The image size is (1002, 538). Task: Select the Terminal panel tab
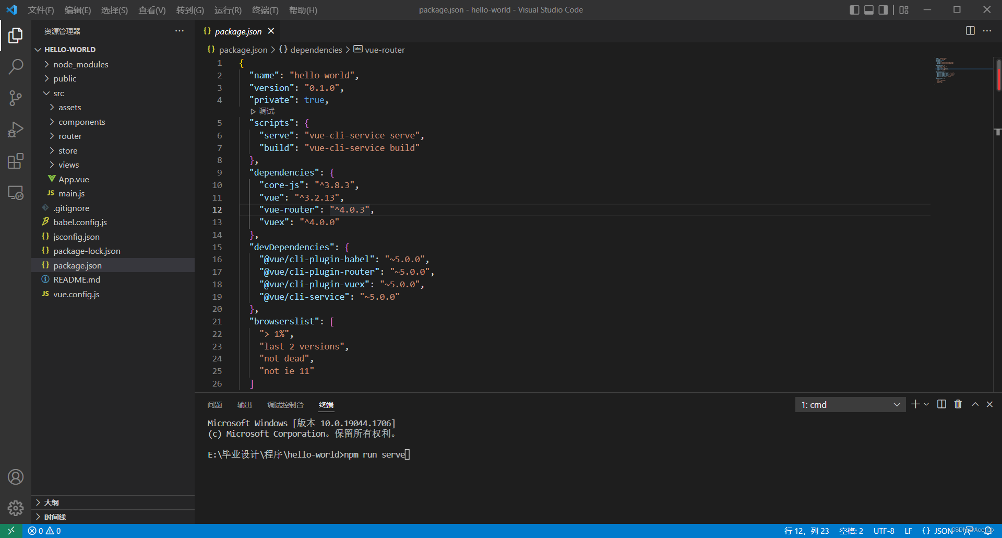coord(326,405)
